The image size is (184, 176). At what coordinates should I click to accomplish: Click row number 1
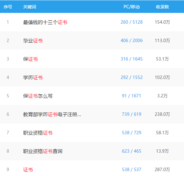(8, 22)
